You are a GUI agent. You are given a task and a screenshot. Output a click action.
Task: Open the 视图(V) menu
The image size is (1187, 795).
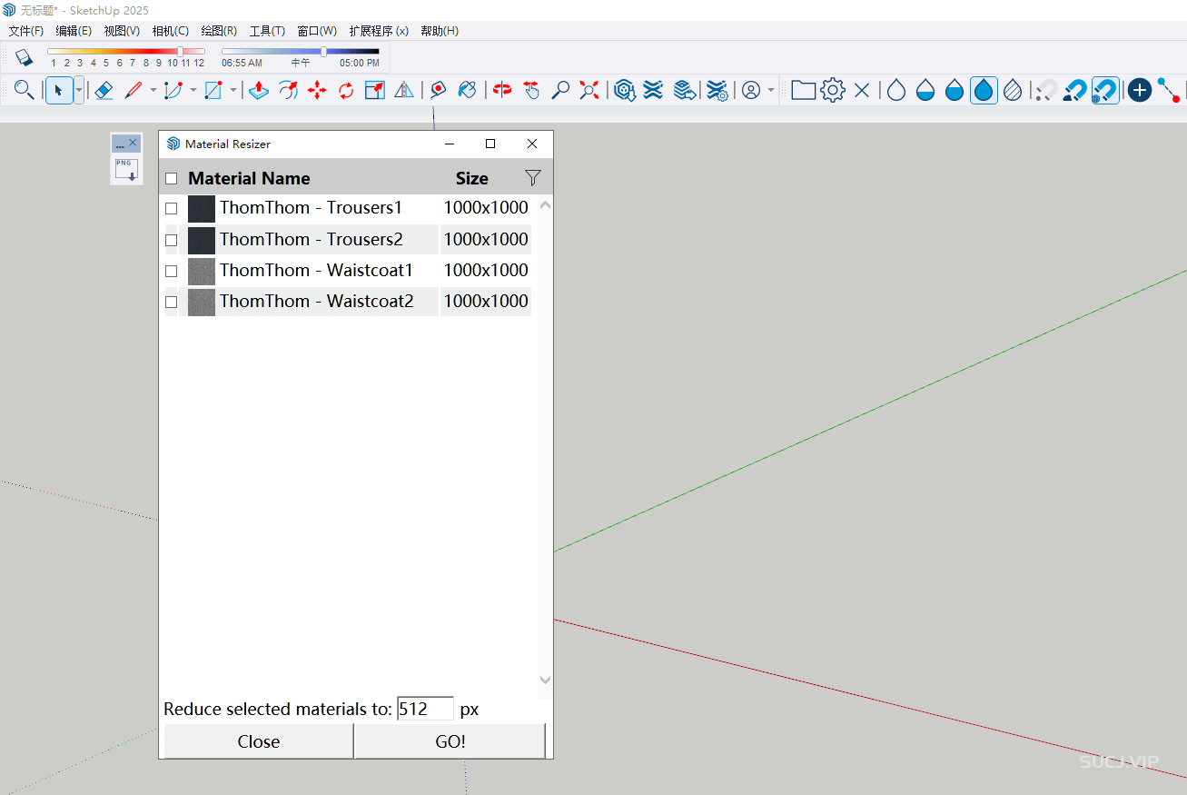coord(122,31)
